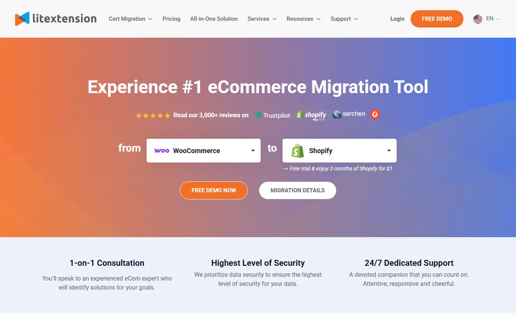Viewport: 516px width, 322px height.
Task: Open the target cart Shopify dropdown
Action: 339,151
